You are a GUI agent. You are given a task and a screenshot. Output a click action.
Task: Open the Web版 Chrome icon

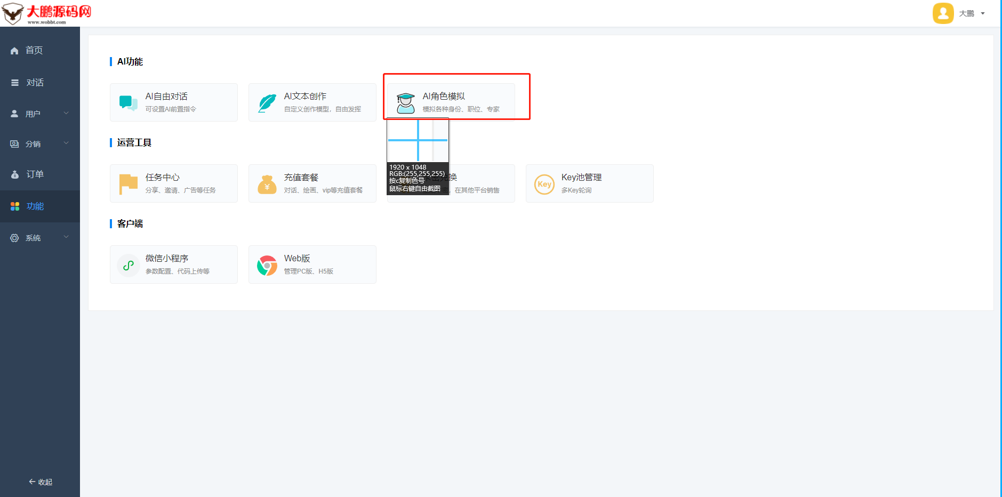267,265
